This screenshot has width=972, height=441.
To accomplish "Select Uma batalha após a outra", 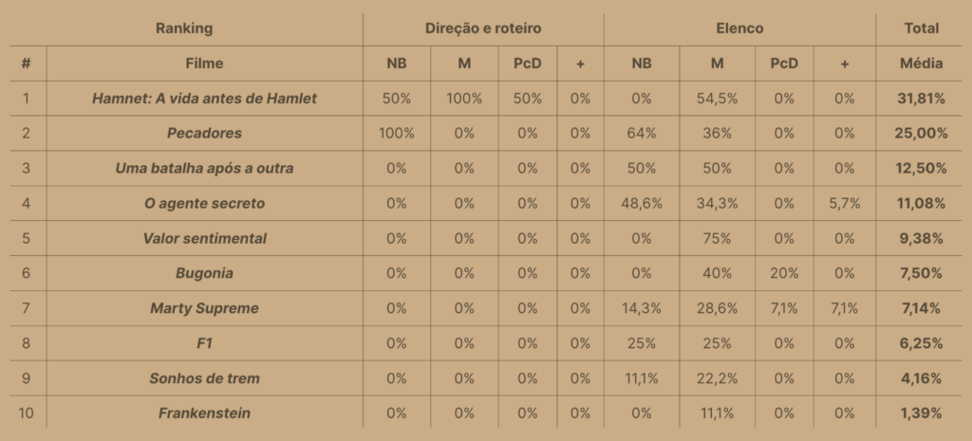I will click(x=204, y=168).
